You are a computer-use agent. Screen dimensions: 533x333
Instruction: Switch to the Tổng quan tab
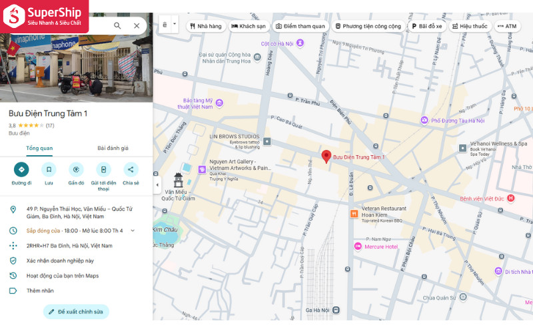pos(39,148)
